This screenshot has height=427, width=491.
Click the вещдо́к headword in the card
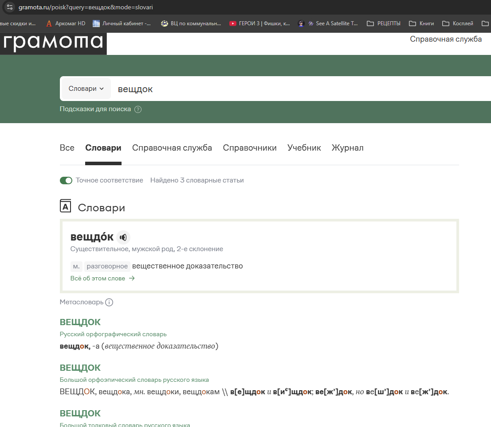click(92, 237)
